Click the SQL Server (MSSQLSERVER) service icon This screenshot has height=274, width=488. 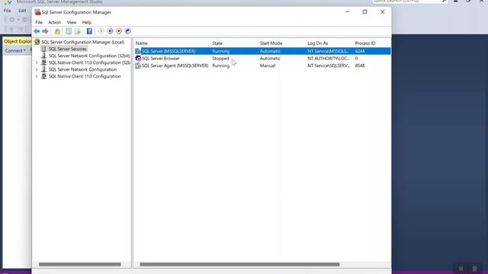tap(138, 51)
